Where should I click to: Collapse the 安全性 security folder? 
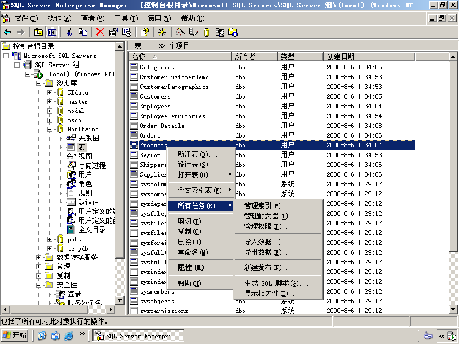[x=38, y=285]
